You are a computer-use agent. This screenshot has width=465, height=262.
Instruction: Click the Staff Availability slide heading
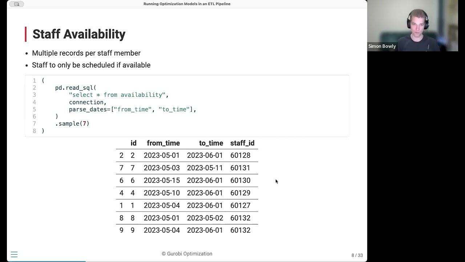click(79, 34)
